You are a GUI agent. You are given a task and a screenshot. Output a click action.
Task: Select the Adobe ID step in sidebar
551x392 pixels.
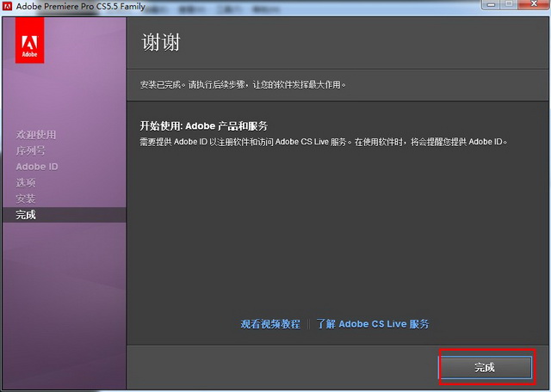coord(37,167)
